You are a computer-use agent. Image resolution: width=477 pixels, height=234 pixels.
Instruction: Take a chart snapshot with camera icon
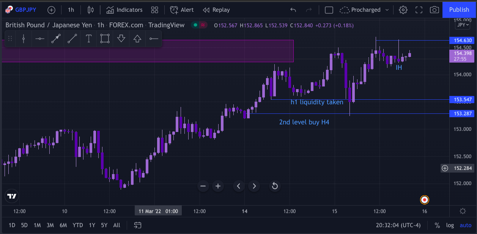(434, 10)
